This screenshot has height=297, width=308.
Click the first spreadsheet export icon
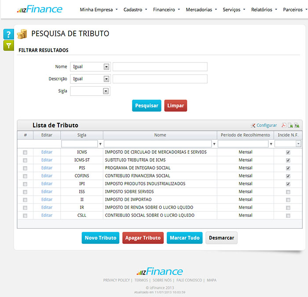point(290,126)
